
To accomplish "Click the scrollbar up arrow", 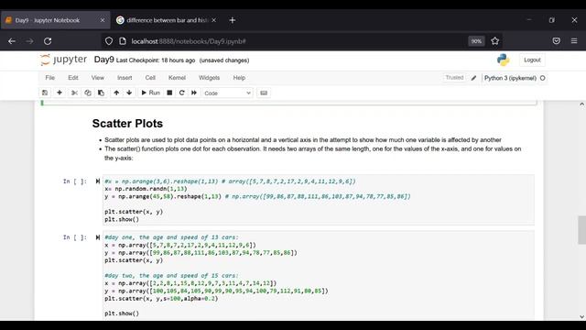I will tap(581, 104).
